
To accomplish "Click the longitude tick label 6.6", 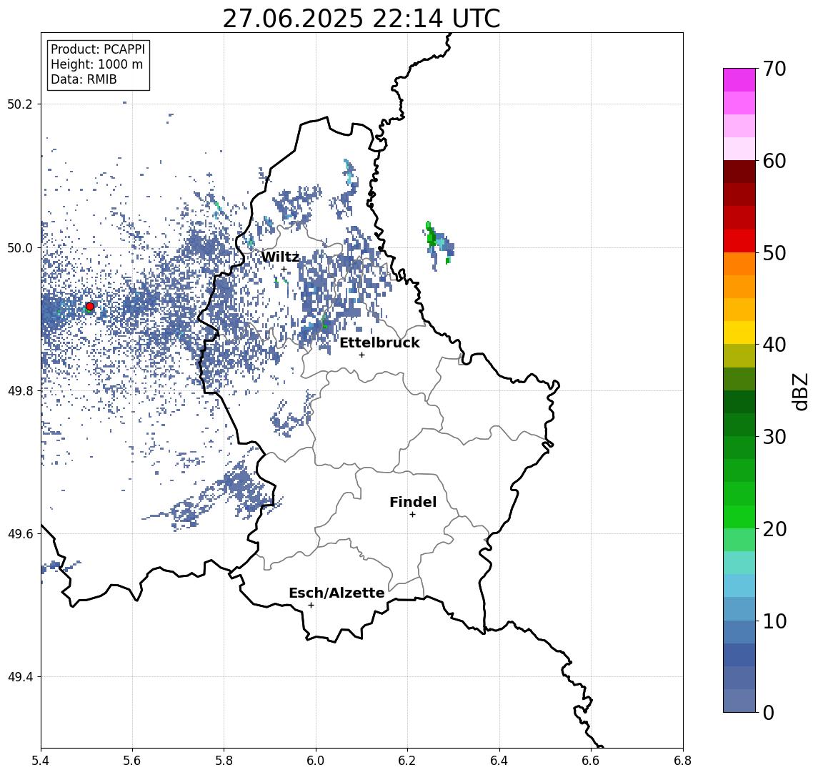I will (x=591, y=761).
